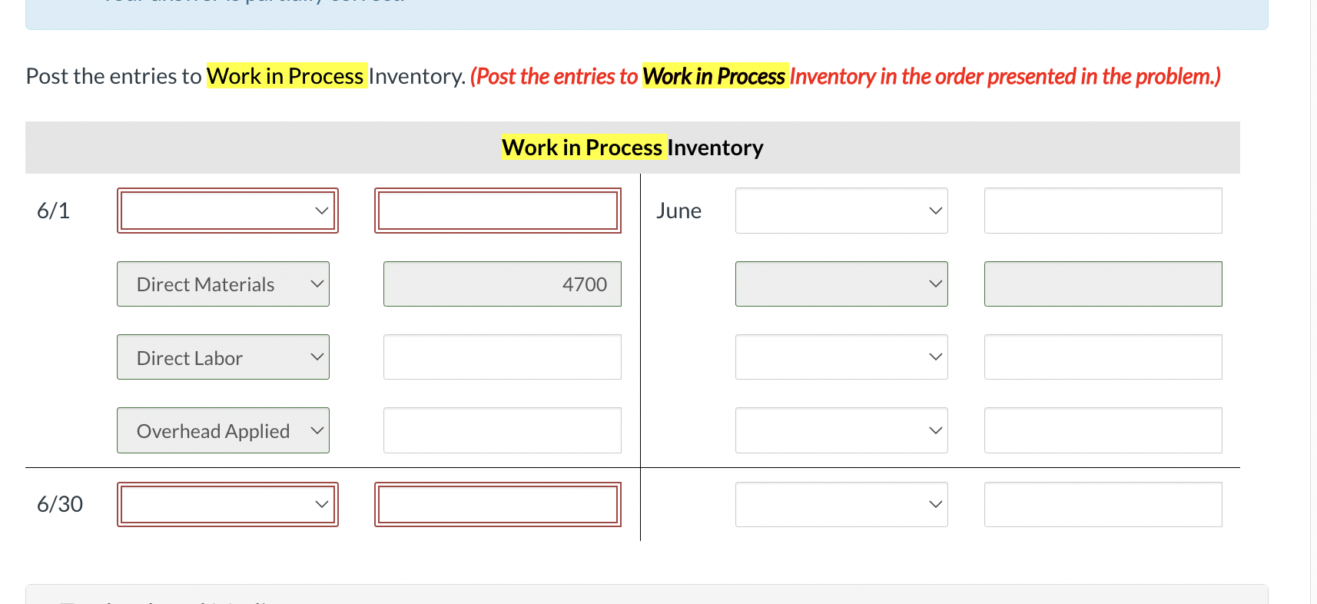Click the debit amount field on the 6/1 row
1317x604 pixels.
497,210
